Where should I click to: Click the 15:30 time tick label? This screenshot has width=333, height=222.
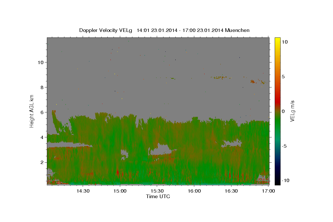(157, 191)
